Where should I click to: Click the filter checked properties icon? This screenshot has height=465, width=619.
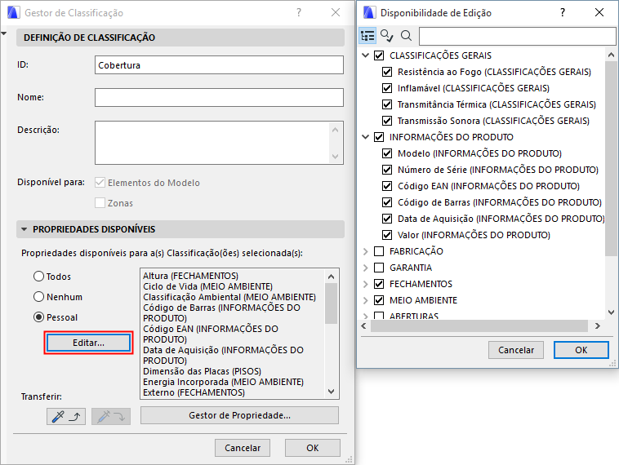point(386,36)
